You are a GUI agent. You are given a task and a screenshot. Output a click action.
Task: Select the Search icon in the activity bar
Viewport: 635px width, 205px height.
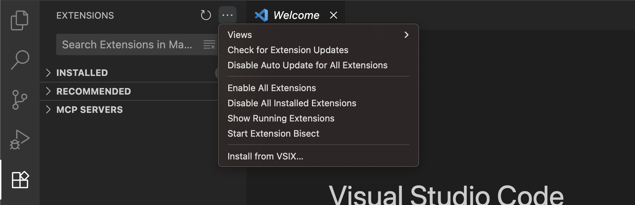tap(20, 60)
